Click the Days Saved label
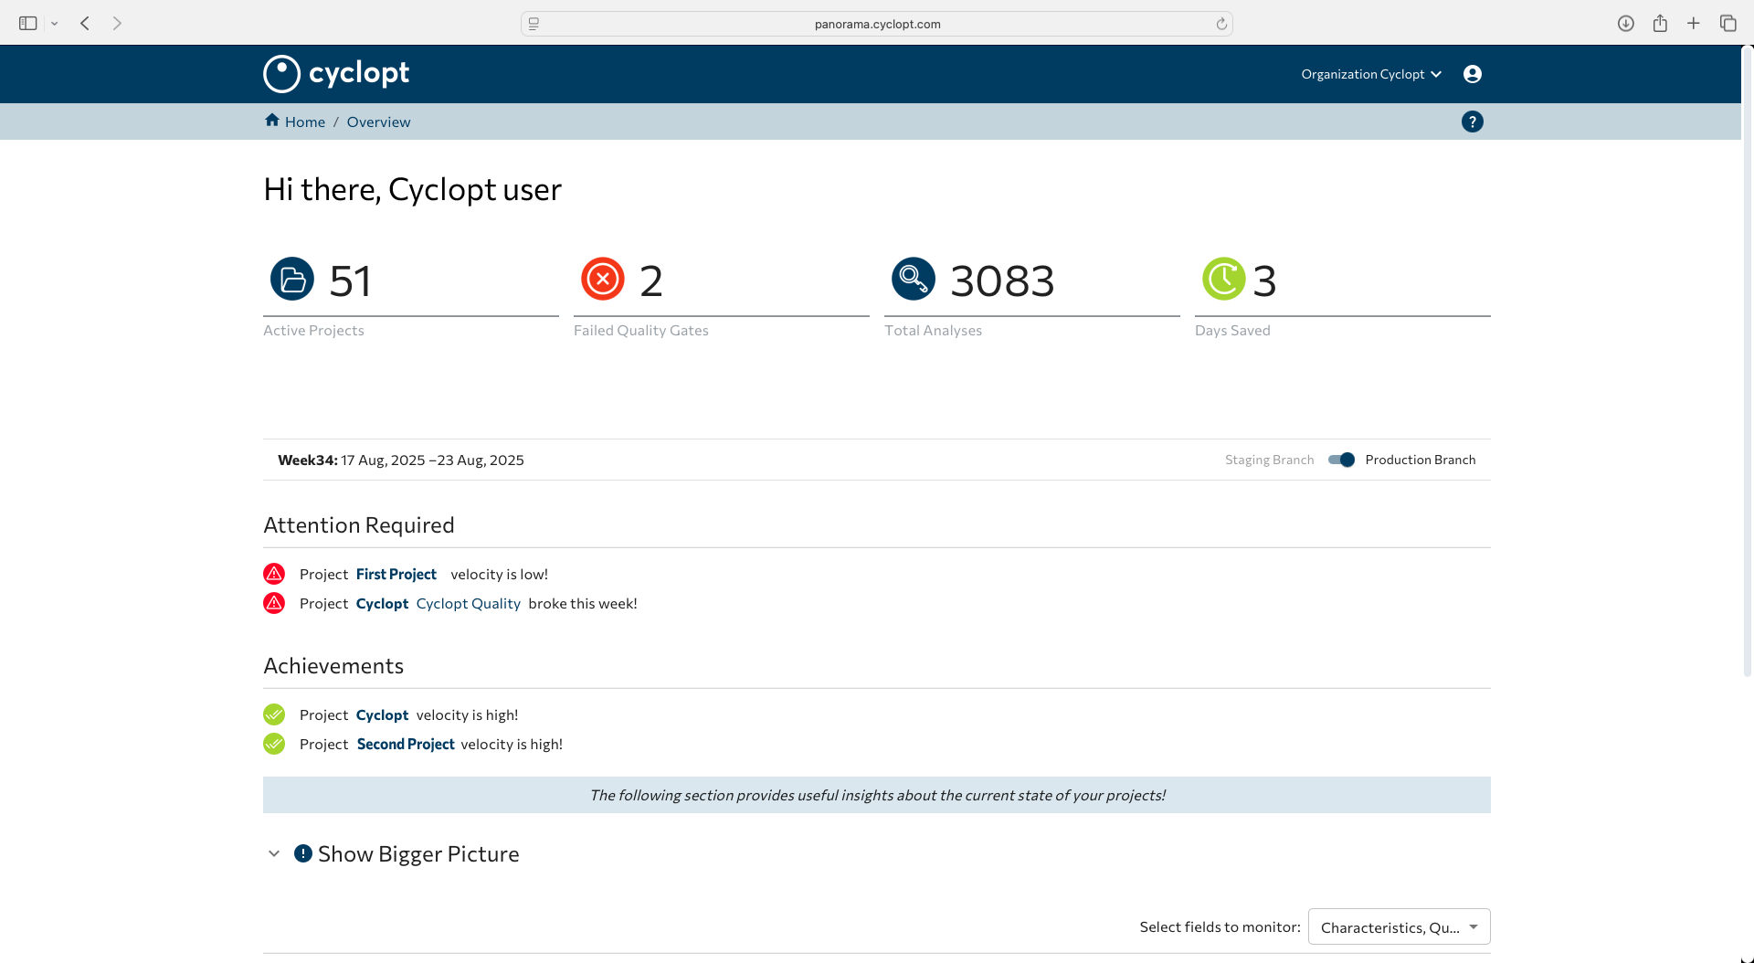 click(x=1232, y=330)
